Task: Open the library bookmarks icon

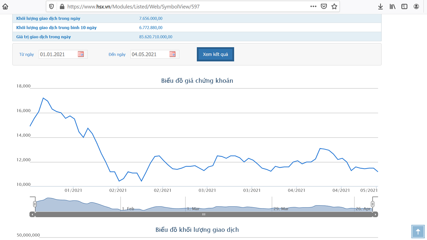Action: (x=392, y=7)
